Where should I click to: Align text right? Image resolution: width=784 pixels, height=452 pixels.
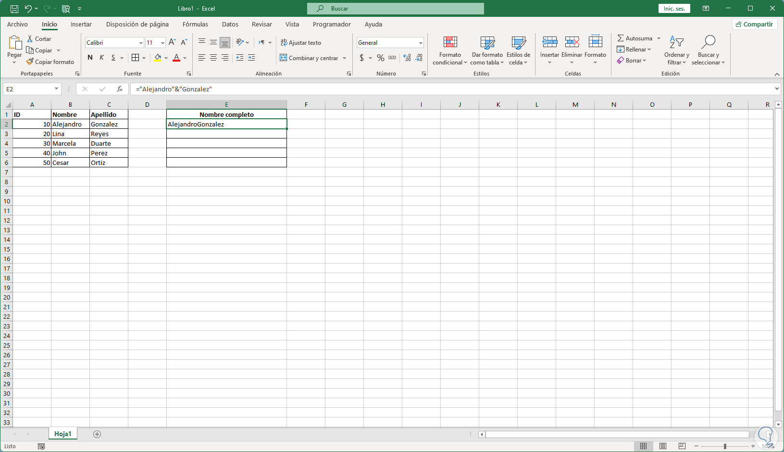click(x=225, y=58)
